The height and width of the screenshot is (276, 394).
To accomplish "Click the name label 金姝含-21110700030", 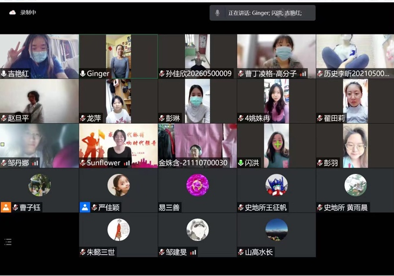I will [x=194, y=163].
